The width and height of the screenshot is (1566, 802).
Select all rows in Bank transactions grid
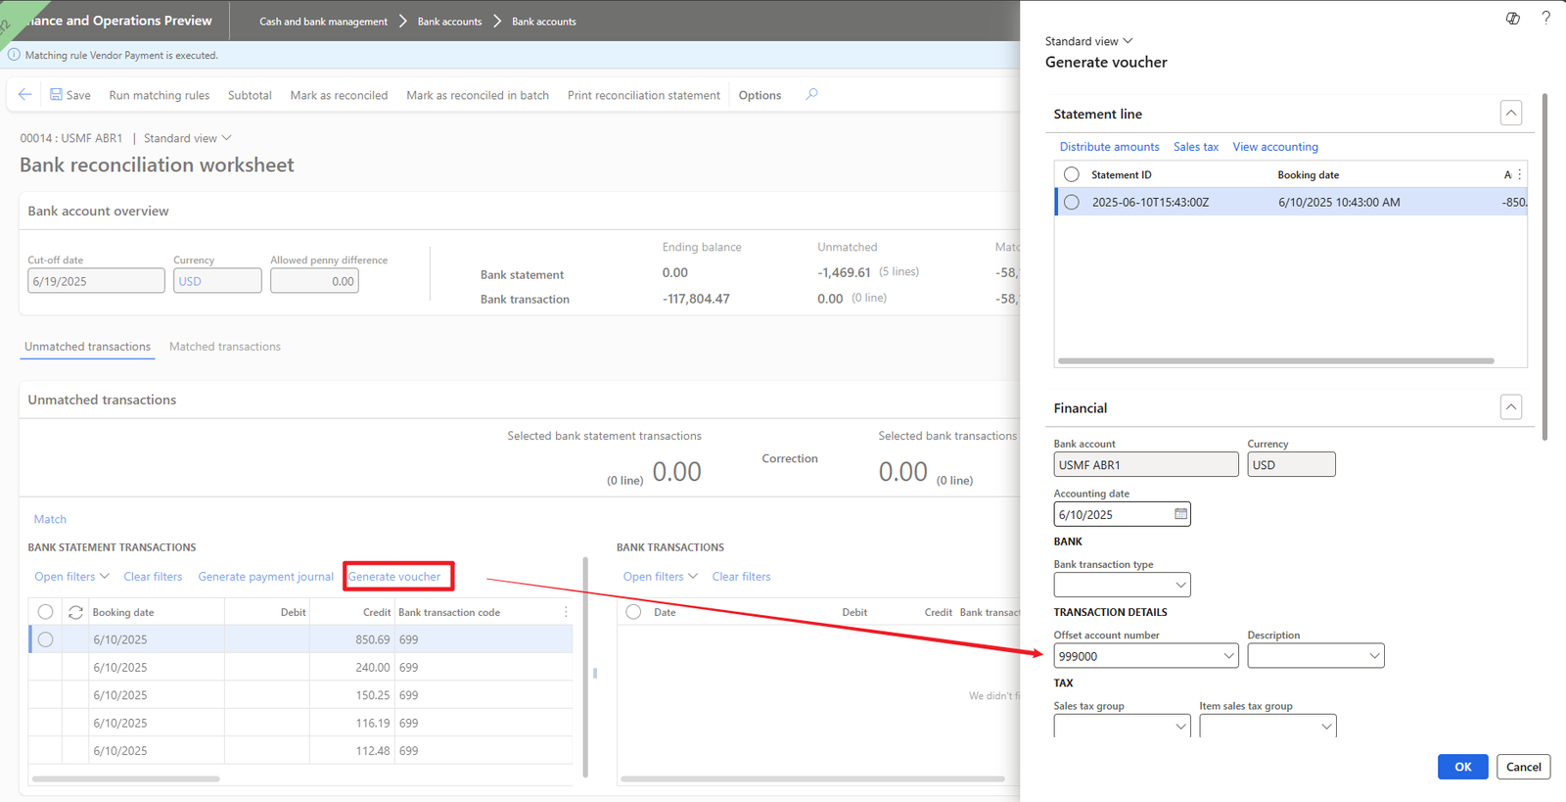(x=633, y=612)
